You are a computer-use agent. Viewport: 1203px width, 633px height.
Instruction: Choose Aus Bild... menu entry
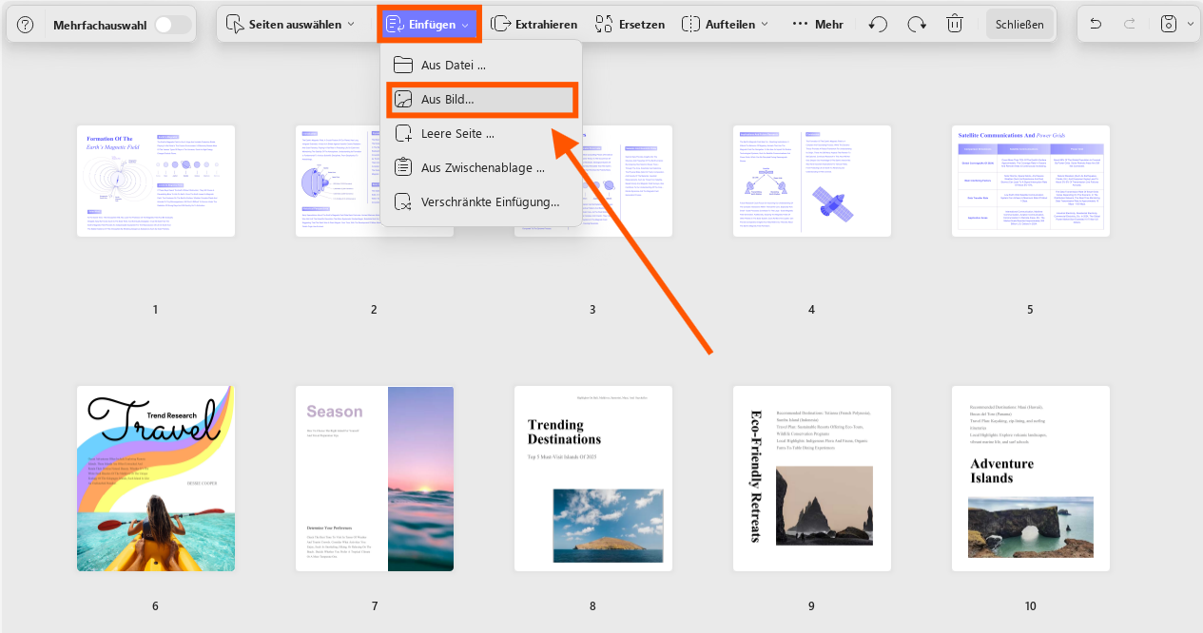point(481,100)
